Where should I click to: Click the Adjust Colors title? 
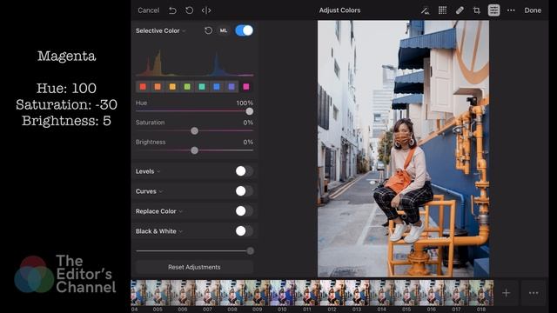point(339,10)
